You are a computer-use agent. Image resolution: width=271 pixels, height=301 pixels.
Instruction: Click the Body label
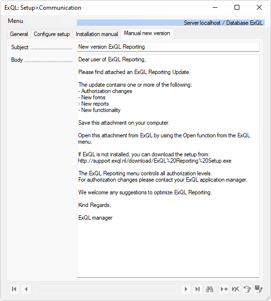click(17, 60)
